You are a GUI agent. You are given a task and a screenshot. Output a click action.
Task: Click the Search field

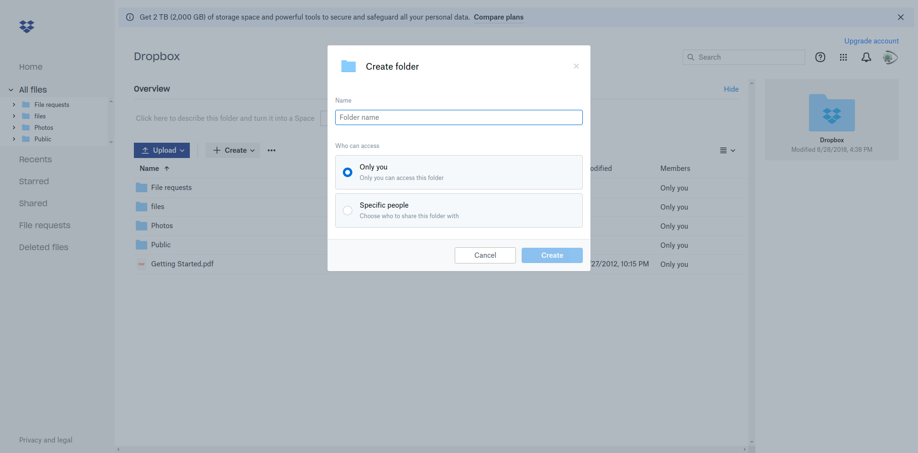(x=744, y=57)
